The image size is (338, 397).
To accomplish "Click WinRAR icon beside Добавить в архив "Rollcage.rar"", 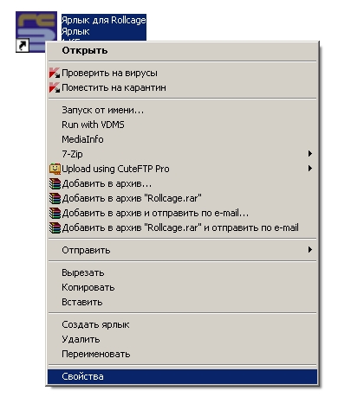I will coord(55,198).
